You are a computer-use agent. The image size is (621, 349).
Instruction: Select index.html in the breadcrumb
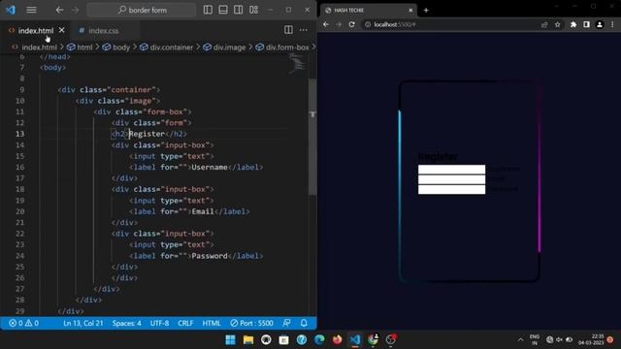39,48
